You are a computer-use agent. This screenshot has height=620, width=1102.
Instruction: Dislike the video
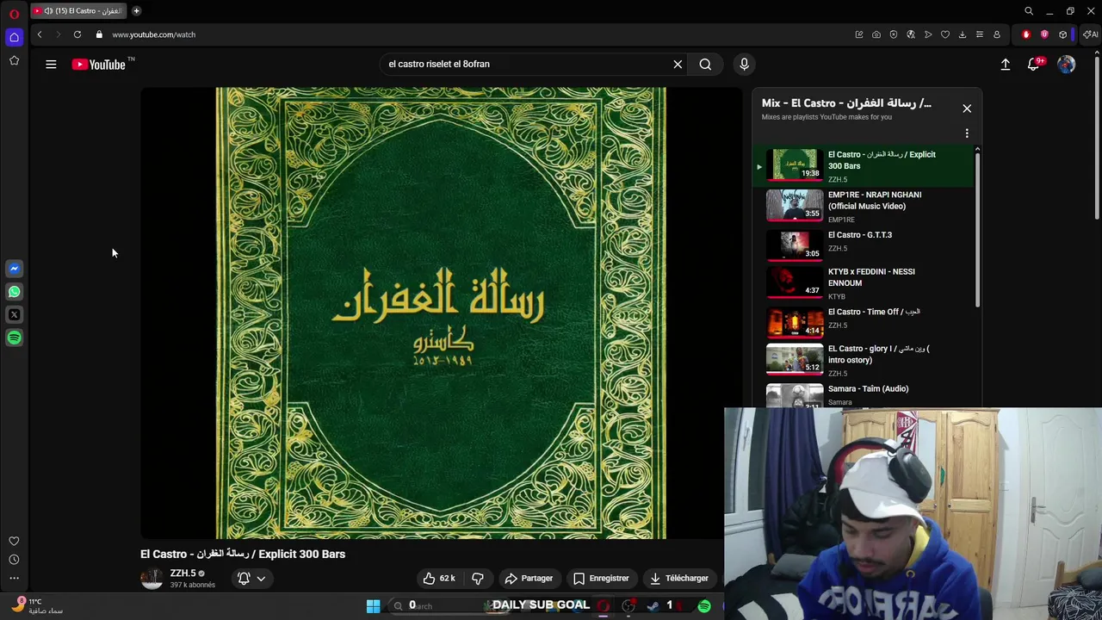click(x=478, y=579)
